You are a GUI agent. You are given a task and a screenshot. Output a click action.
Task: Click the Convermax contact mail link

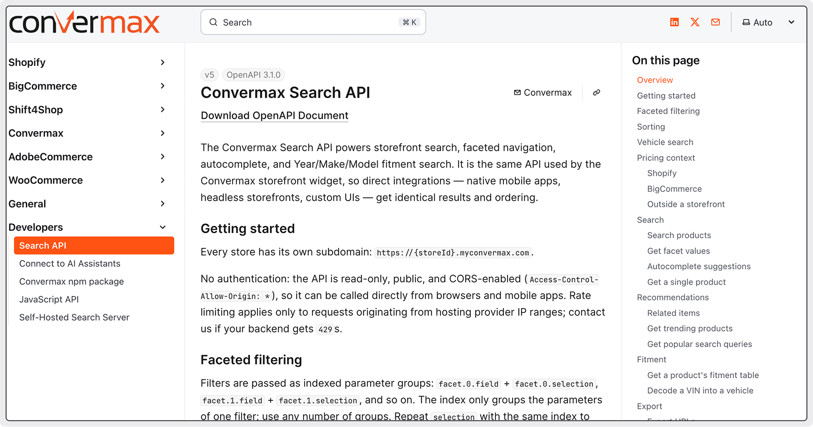(542, 93)
